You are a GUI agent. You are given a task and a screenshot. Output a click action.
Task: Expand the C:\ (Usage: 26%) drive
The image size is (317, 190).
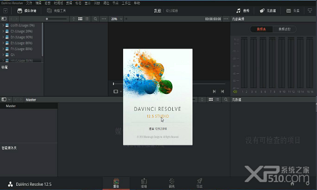point(3,31)
